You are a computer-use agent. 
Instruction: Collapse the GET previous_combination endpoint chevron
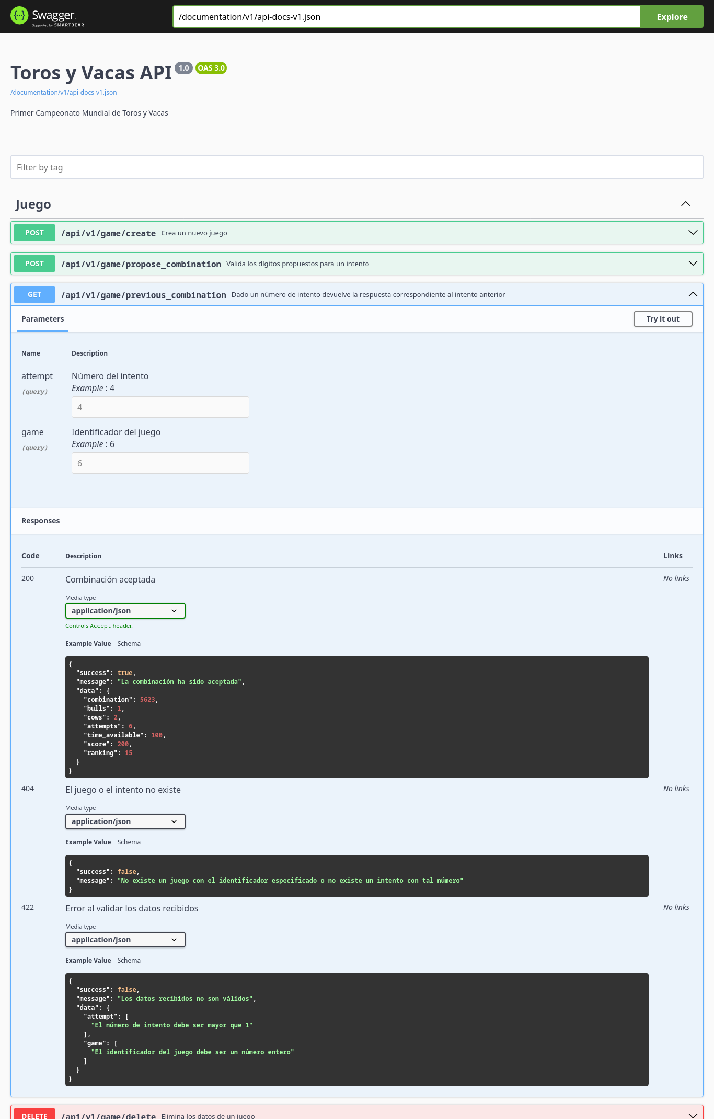pyautogui.click(x=693, y=294)
